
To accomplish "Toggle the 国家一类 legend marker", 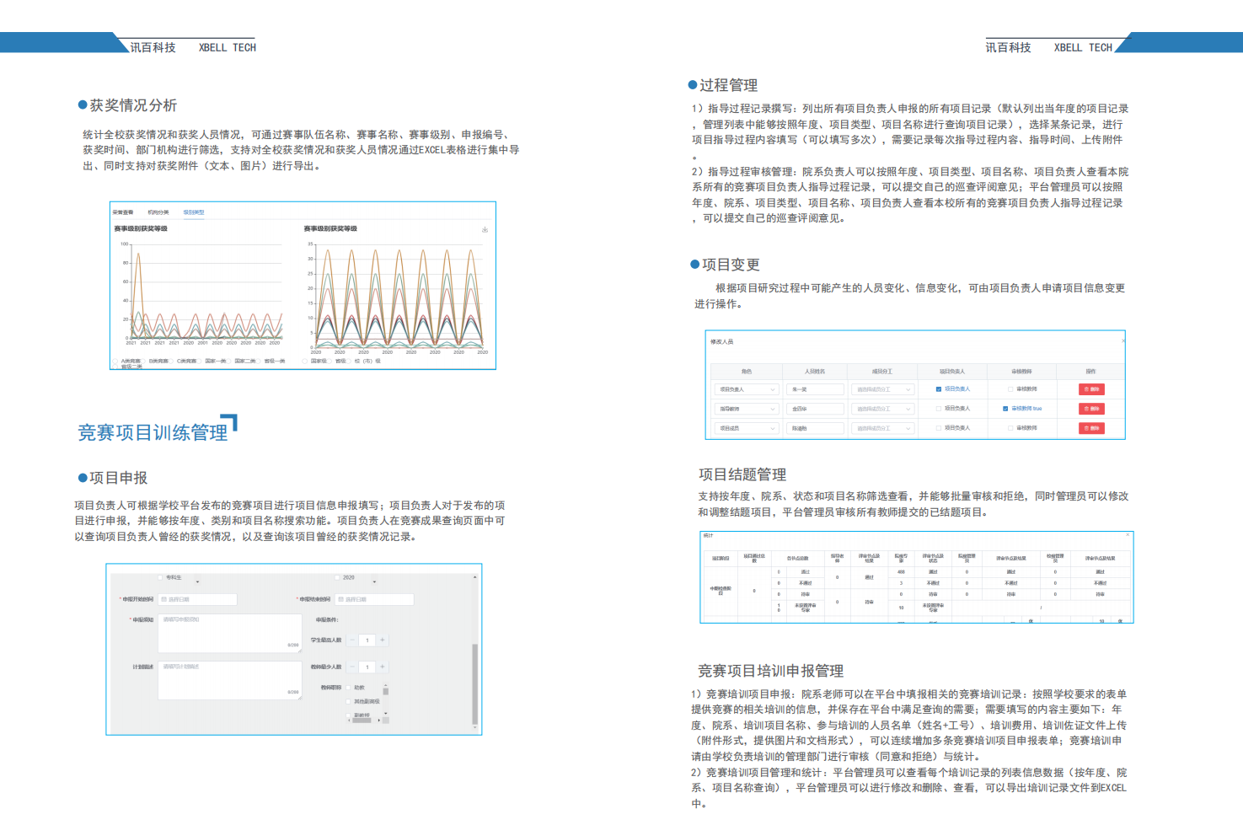I will point(199,361).
